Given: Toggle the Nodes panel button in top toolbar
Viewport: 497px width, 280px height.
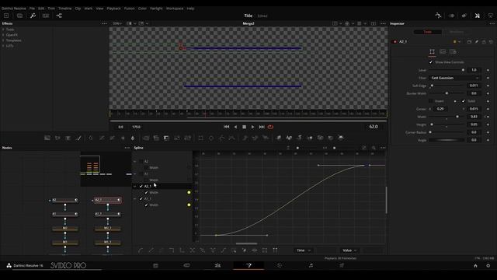Looking at the screenshot, I should click(x=59, y=16).
